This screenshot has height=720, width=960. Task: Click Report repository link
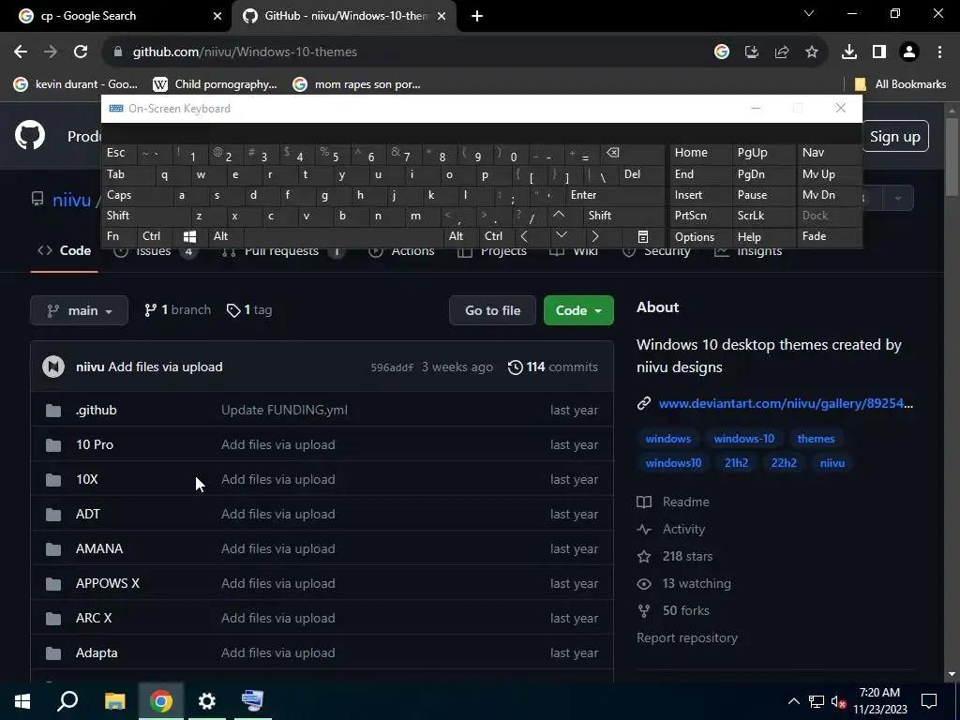tap(687, 637)
